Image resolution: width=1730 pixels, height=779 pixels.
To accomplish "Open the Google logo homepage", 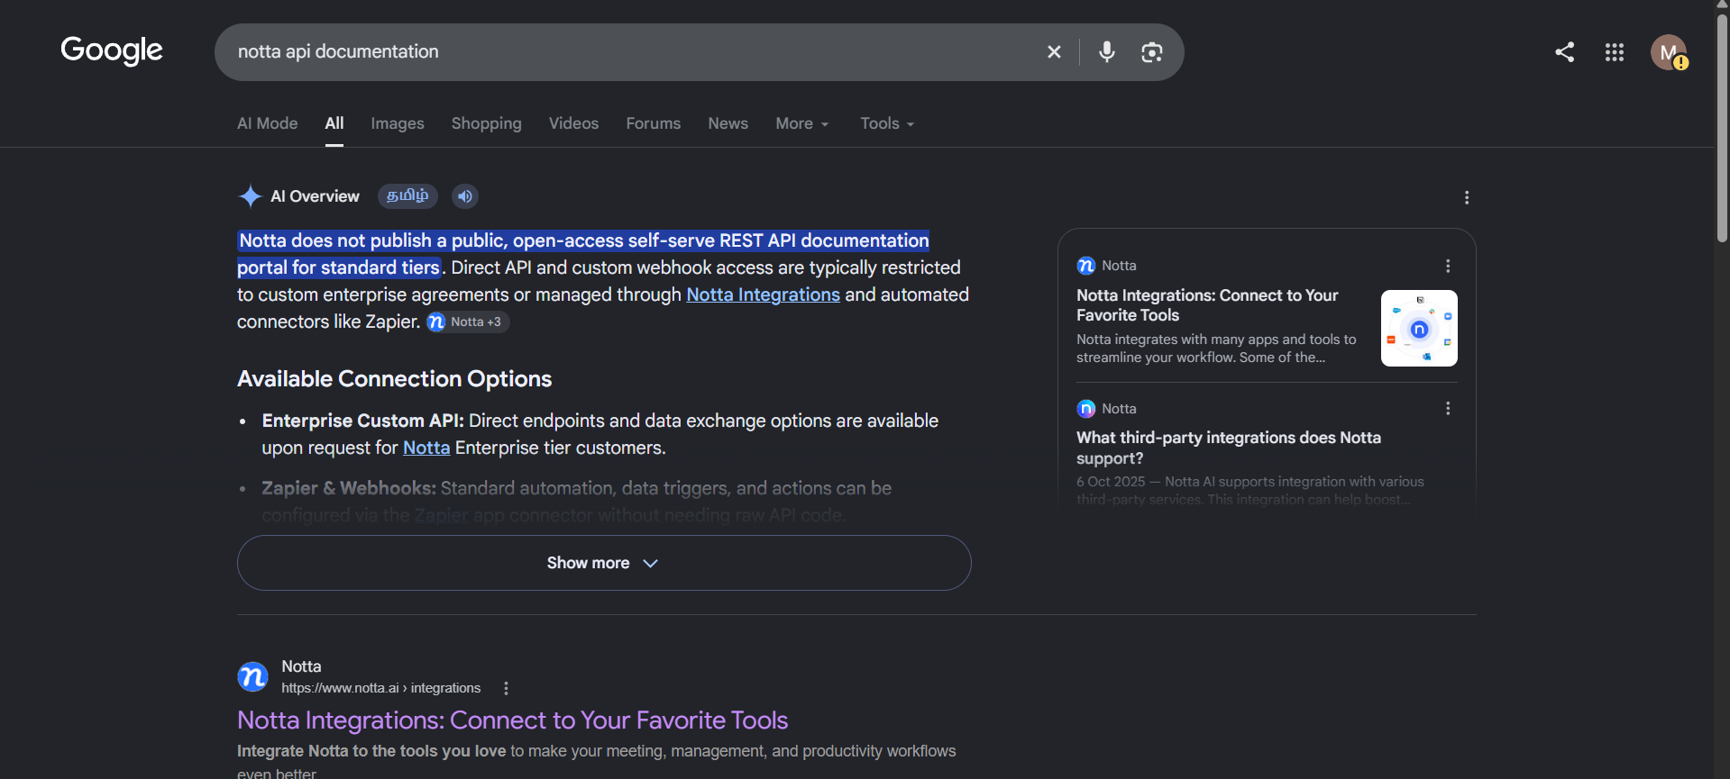I will coord(112,50).
